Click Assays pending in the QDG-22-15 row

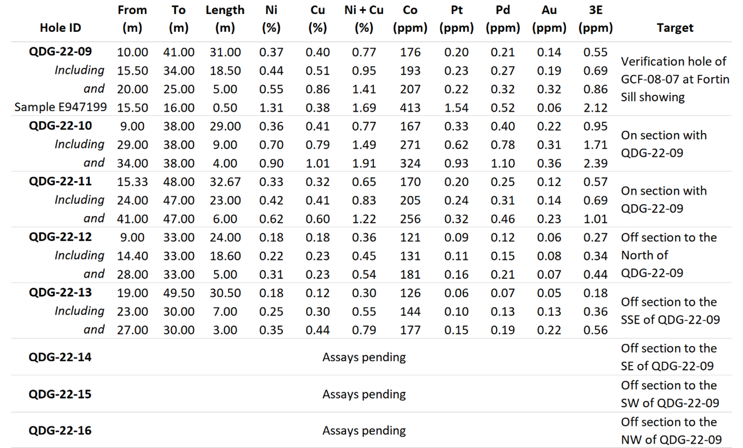point(364,394)
